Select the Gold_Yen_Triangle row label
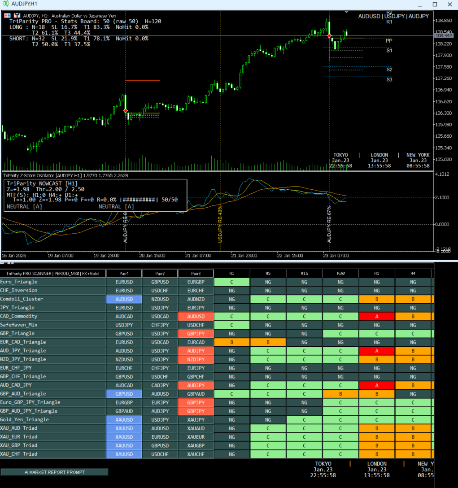458x488 pixels. point(24,419)
